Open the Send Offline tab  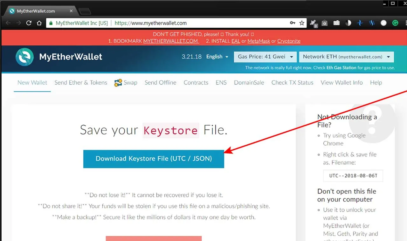click(160, 83)
